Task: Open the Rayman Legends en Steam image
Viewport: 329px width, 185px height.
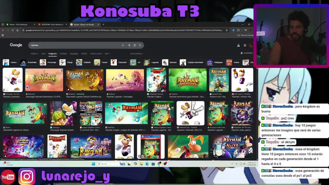Action: click(x=25, y=113)
